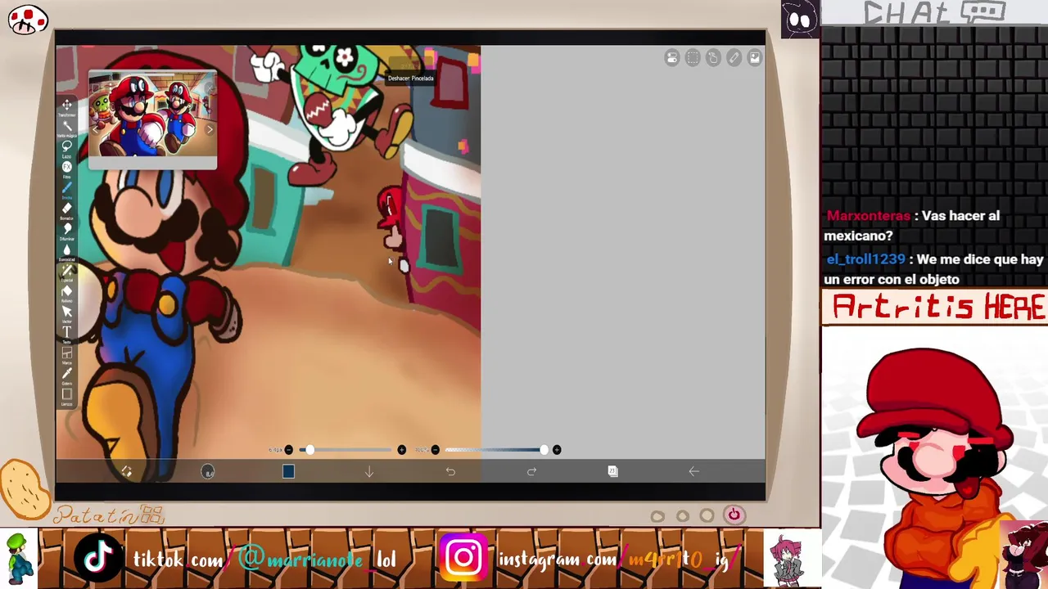Screen dimensions: 1048x589
Task: Click the Instagram logo icon
Action: tap(463, 558)
